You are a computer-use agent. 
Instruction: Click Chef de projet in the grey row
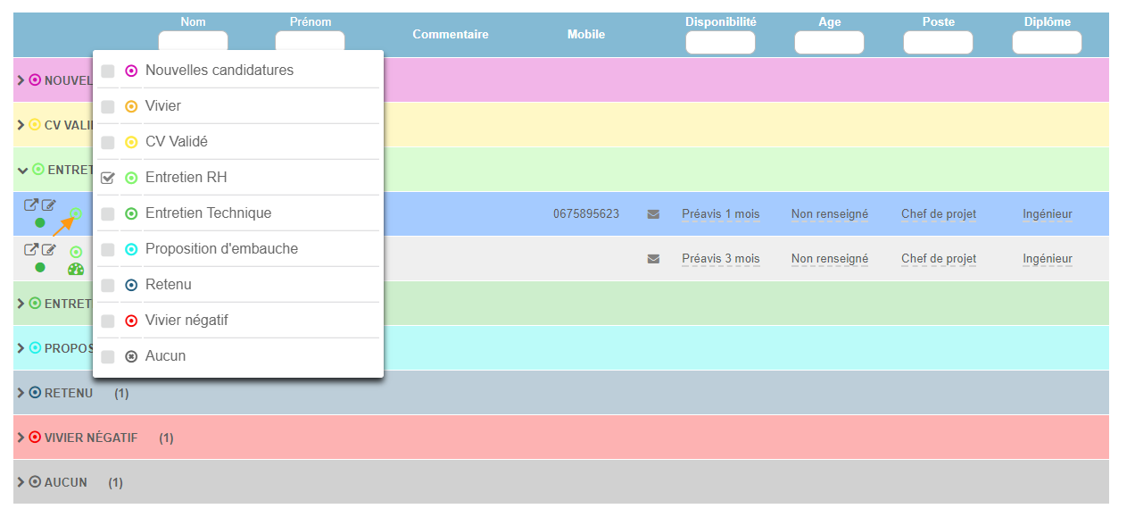[938, 259]
